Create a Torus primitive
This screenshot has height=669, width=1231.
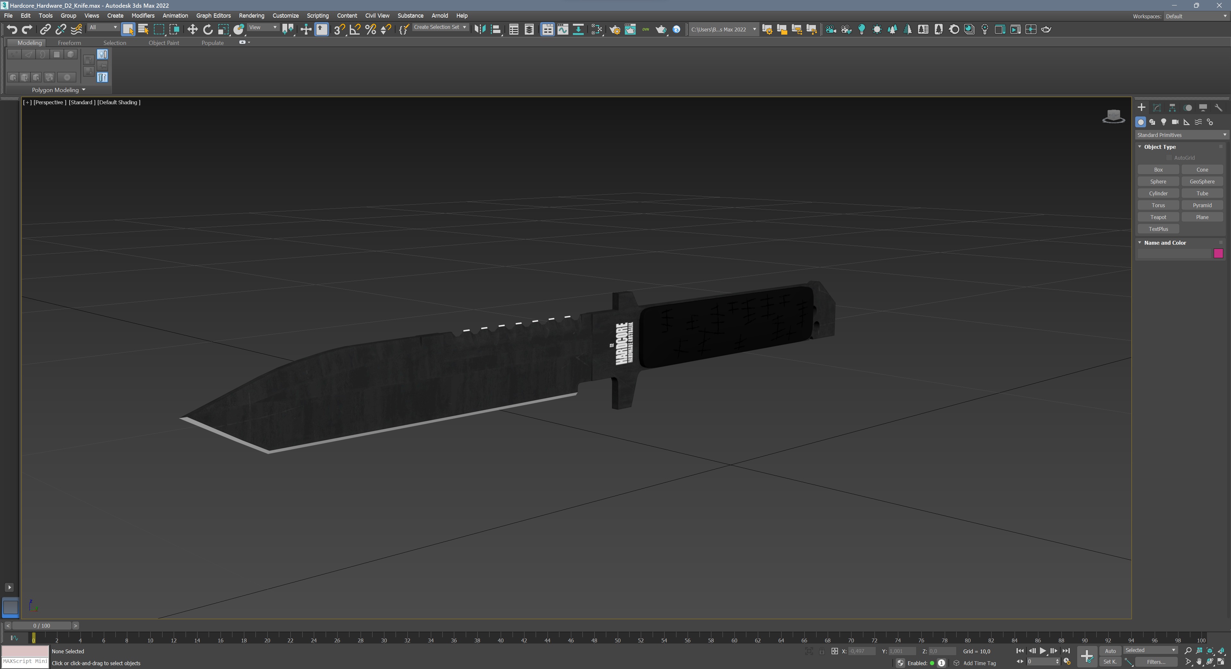(x=1158, y=205)
